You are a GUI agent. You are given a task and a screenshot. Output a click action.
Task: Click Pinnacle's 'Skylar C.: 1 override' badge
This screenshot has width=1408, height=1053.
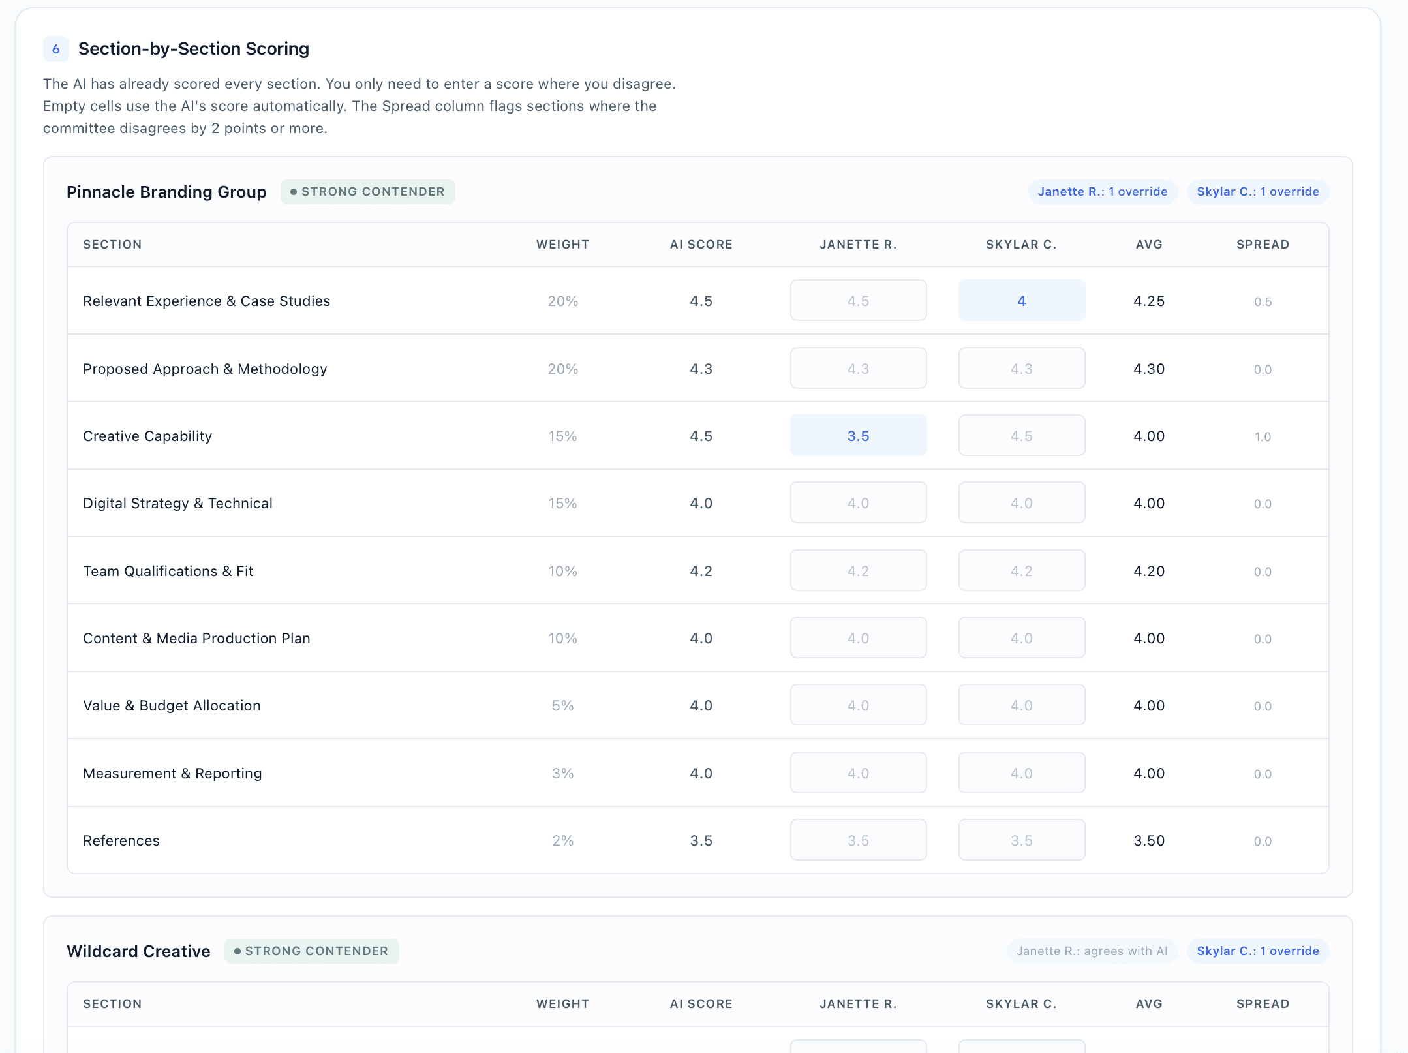pos(1257,191)
